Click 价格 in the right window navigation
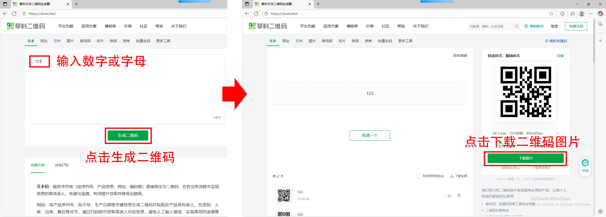Viewport: 606px width, 217px height. 370,26
